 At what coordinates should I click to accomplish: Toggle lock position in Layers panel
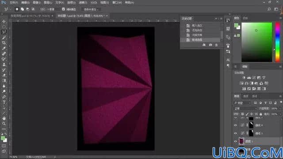coord(252,114)
